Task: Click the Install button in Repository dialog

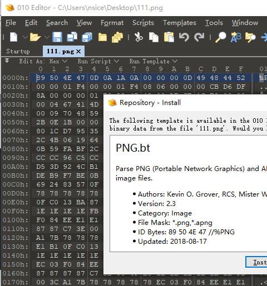Action: (x=256, y=262)
